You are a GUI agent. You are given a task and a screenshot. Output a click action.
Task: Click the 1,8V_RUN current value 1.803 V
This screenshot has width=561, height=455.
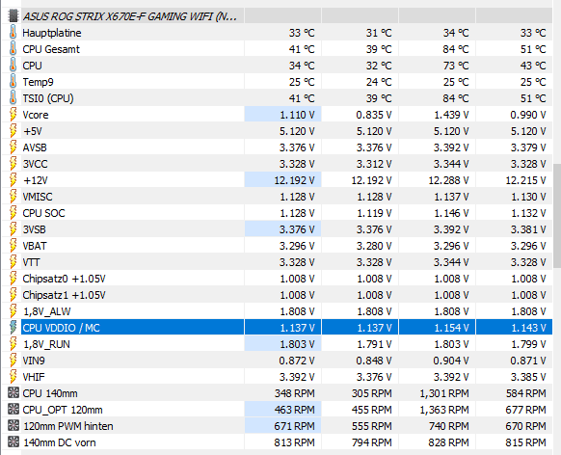click(297, 344)
